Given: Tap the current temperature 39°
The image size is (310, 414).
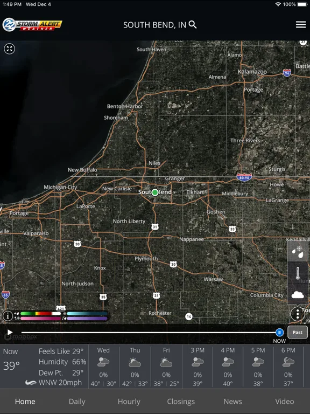Looking at the screenshot, I should 11,365.
